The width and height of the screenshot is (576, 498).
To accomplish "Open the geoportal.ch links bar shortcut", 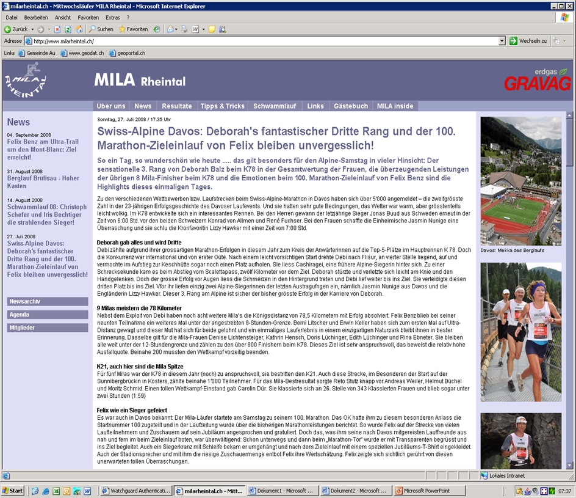I will (127, 53).
